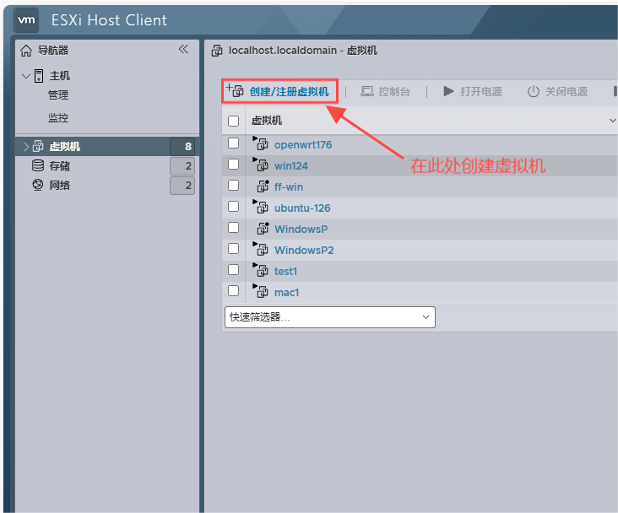Click the ubuntu-126 VM status icon
The image size is (618, 513).
261,207
